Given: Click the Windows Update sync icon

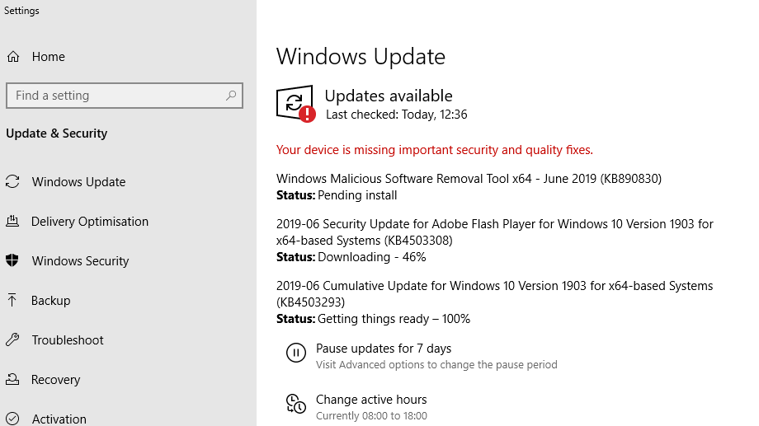Looking at the screenshot, I should (12, 182).
